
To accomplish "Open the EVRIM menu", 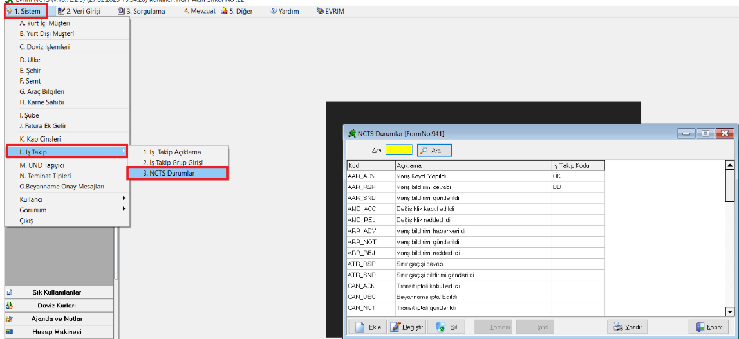I will pyautogui.click(x=330, y=11).
